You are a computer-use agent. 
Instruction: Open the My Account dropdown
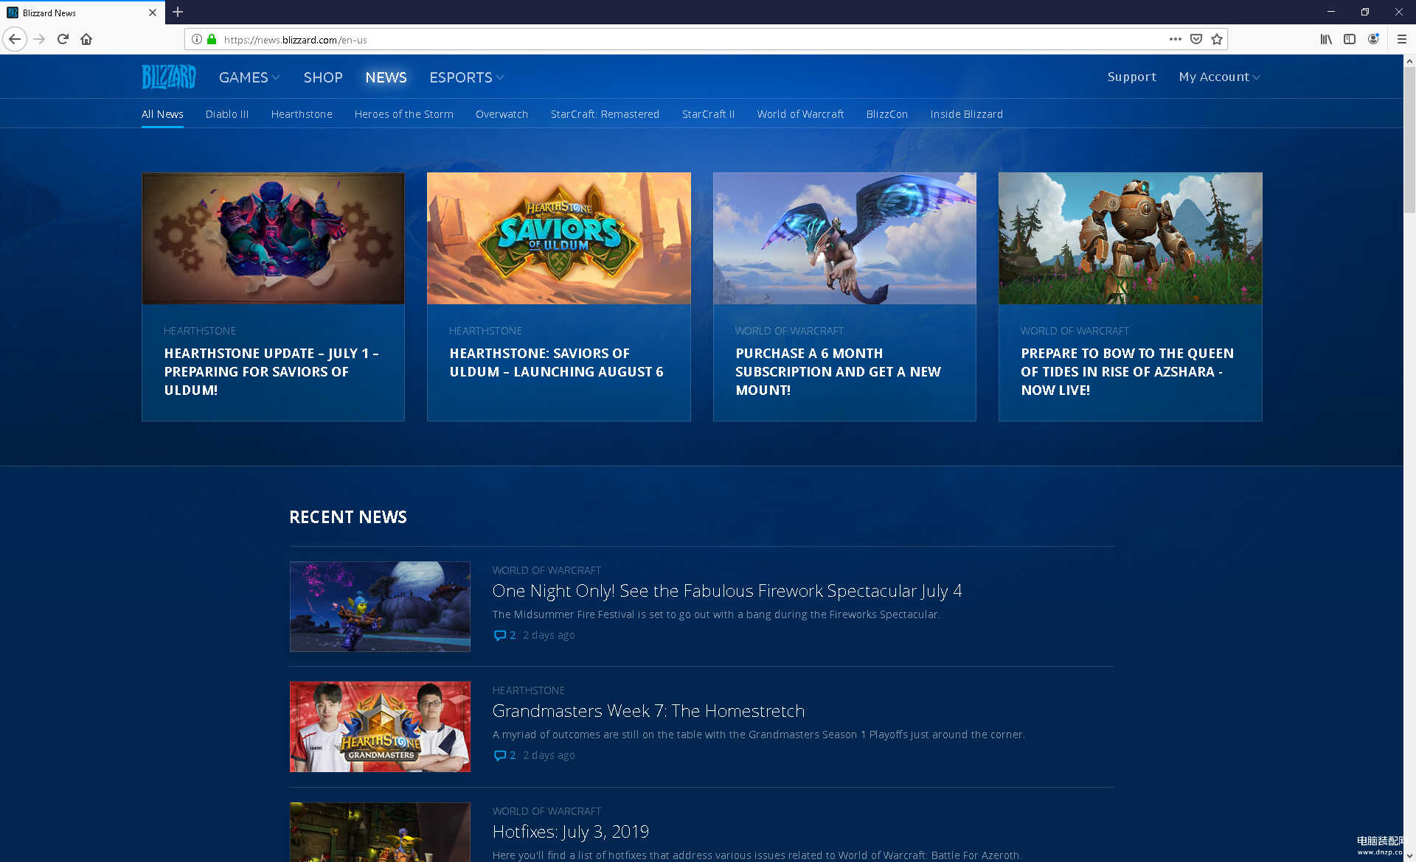pyautogui.click(x=1218, y=77)
